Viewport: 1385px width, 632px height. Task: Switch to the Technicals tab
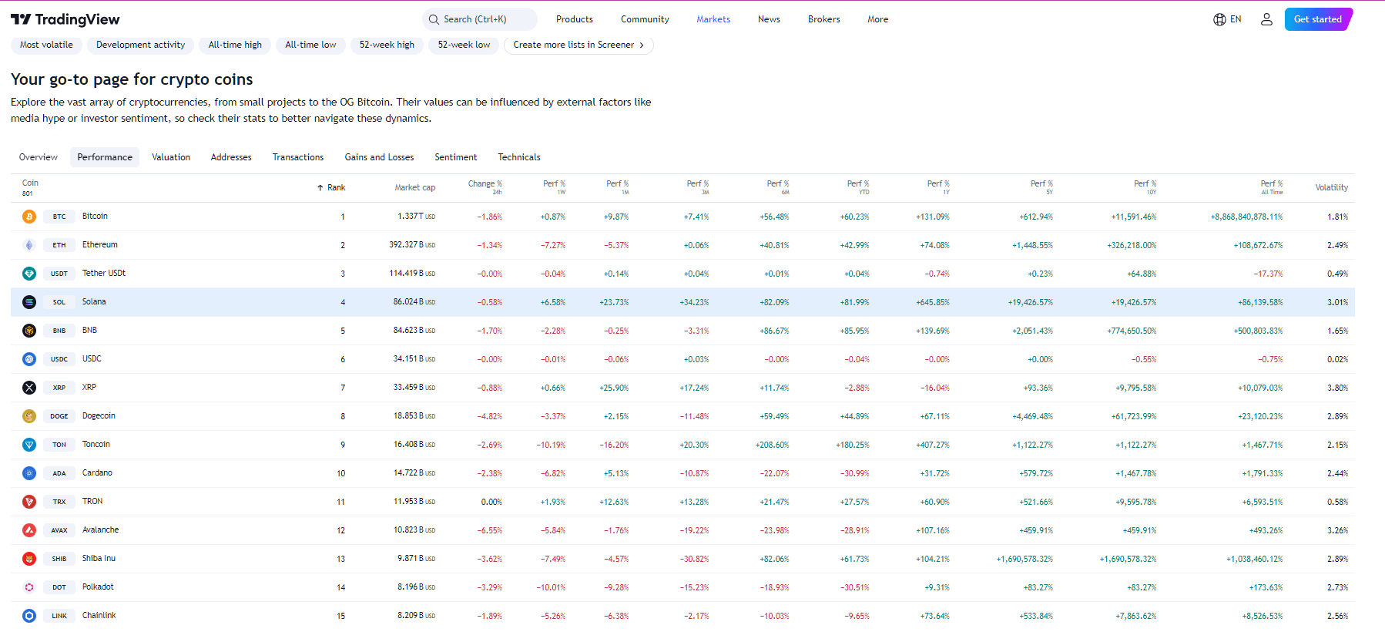click(519, 157)
